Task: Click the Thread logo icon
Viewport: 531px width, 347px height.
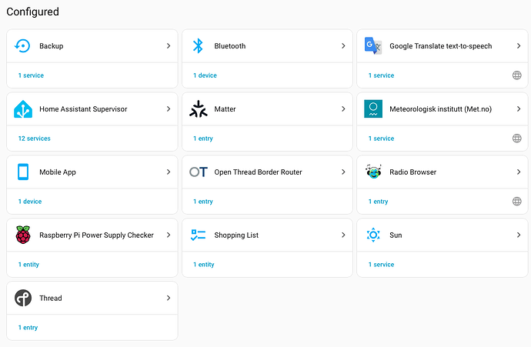Action: [23, 298]
